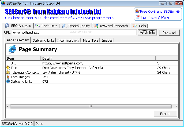Image resolution: width=184 pixels, height=127 pixels.
Task: Click the Fetch Info button
Action: 147,32
